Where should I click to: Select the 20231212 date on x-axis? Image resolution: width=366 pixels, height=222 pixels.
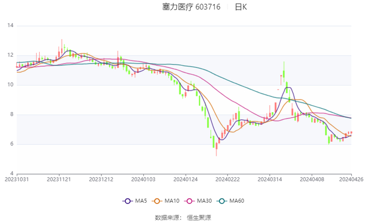[101, 179]
